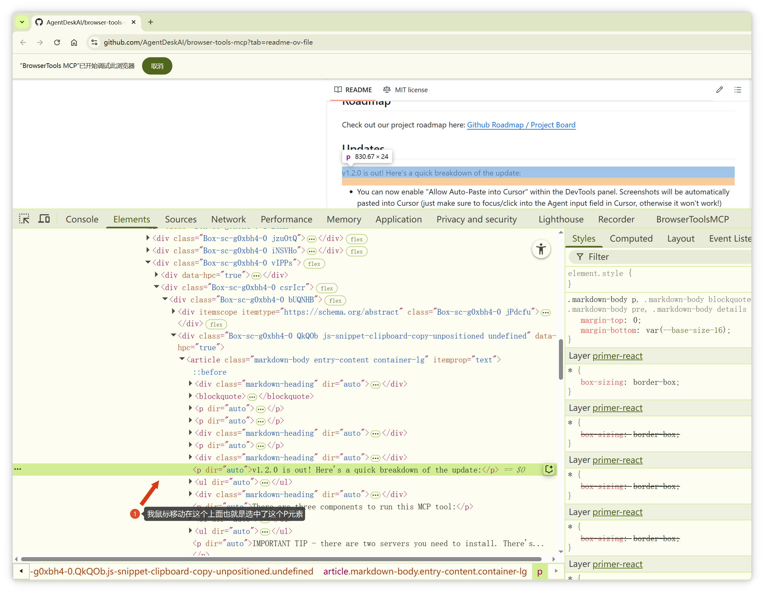
Task: Expand the div data-hpc="true" node
Action: (157, 275)
